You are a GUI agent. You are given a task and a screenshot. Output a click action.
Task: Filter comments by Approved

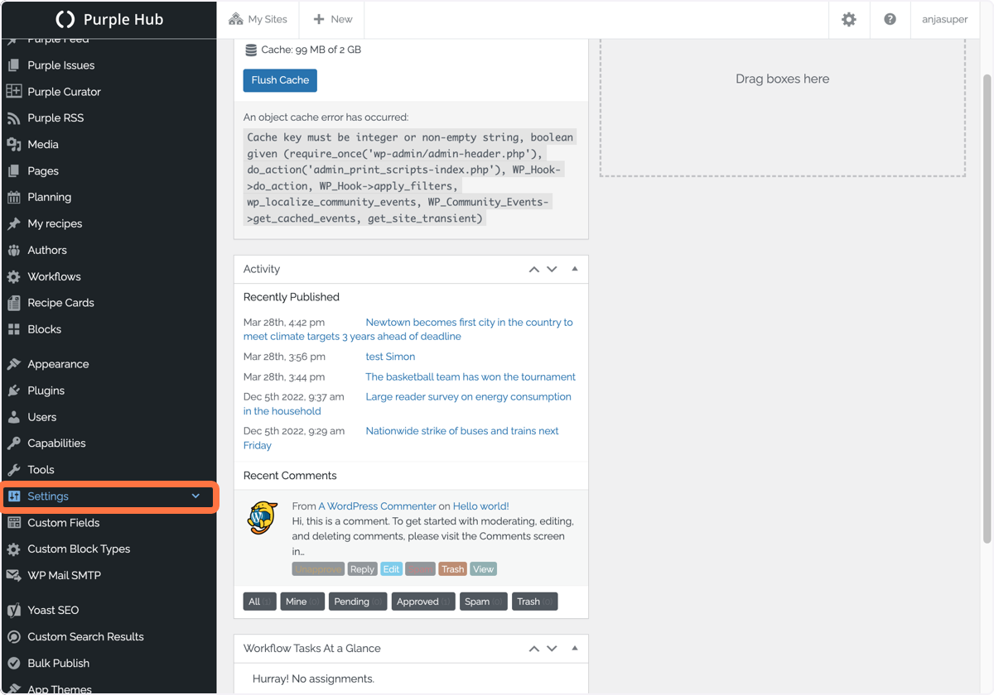click(423, 602)
